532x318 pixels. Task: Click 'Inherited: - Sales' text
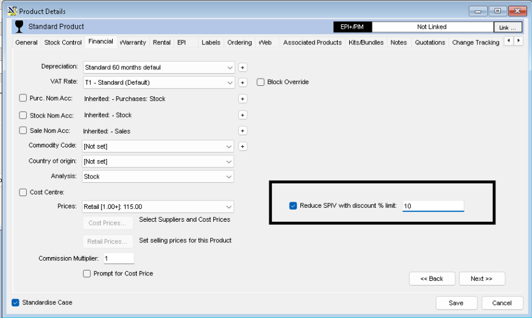point(107,131)
